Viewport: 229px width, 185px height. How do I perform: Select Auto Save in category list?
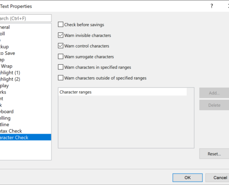pyautogui.click(x=25, y=53)
